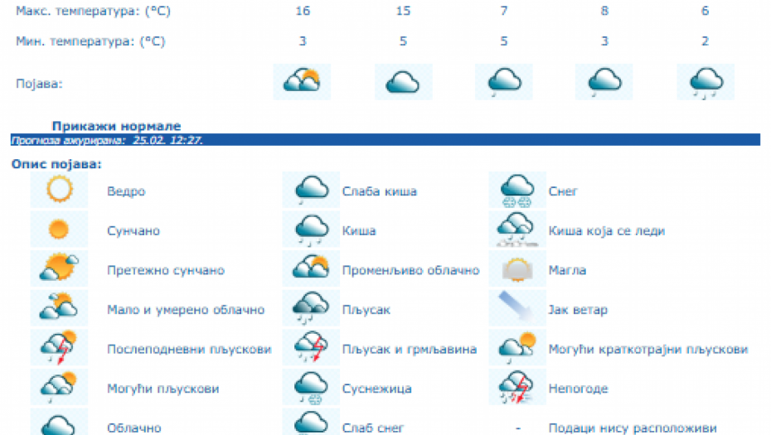The width and height of the screenshot is (771, 435).
Task: Select the Претежно сунчано legend icon
Action: pyautogui.click(x=59, y=269)
